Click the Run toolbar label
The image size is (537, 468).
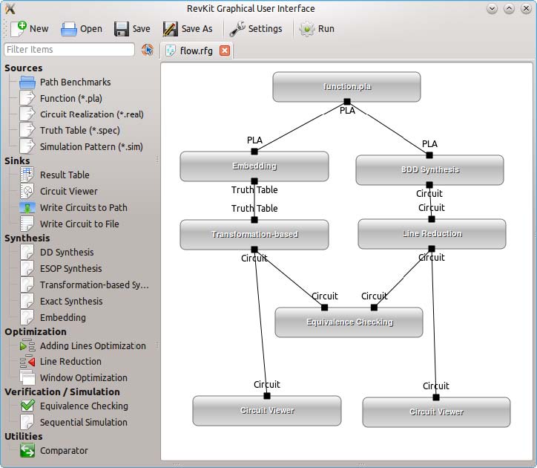(x=326, y=29)
